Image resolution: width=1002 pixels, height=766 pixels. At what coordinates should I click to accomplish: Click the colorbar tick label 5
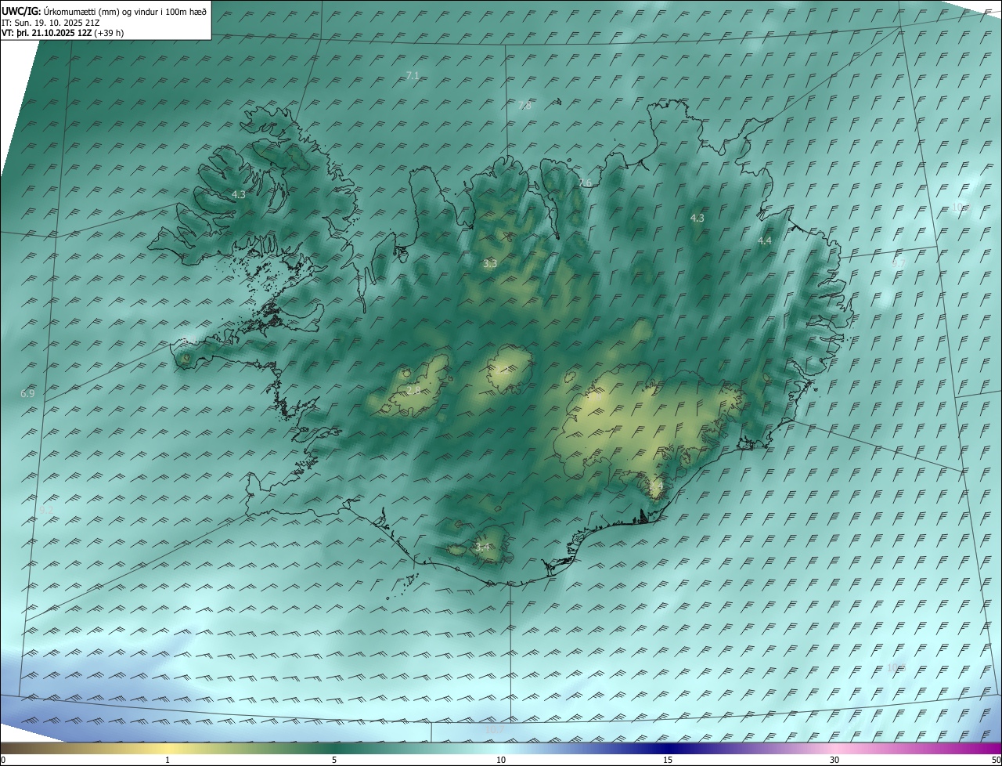(x=334, y=760)
